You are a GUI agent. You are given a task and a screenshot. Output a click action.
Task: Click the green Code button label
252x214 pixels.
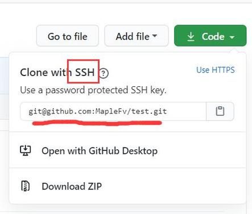(213, 36)
